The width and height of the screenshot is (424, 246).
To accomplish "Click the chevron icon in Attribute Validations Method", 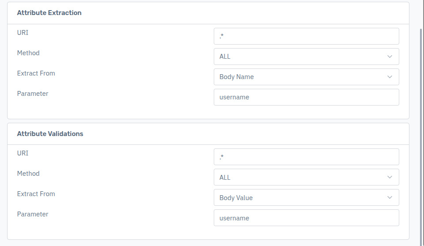I will pyautogui.click(x=390, y=177).
